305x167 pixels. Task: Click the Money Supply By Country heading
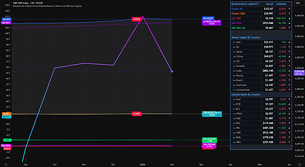(x=246, y=38)
